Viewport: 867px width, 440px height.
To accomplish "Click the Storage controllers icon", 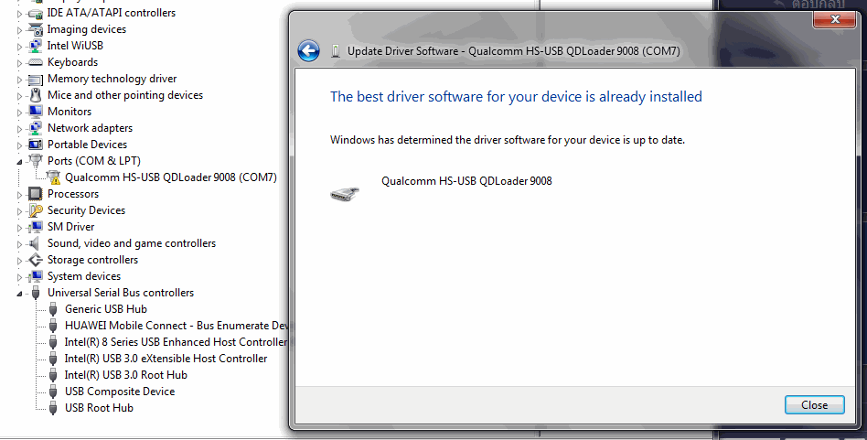I will point(36,260).
